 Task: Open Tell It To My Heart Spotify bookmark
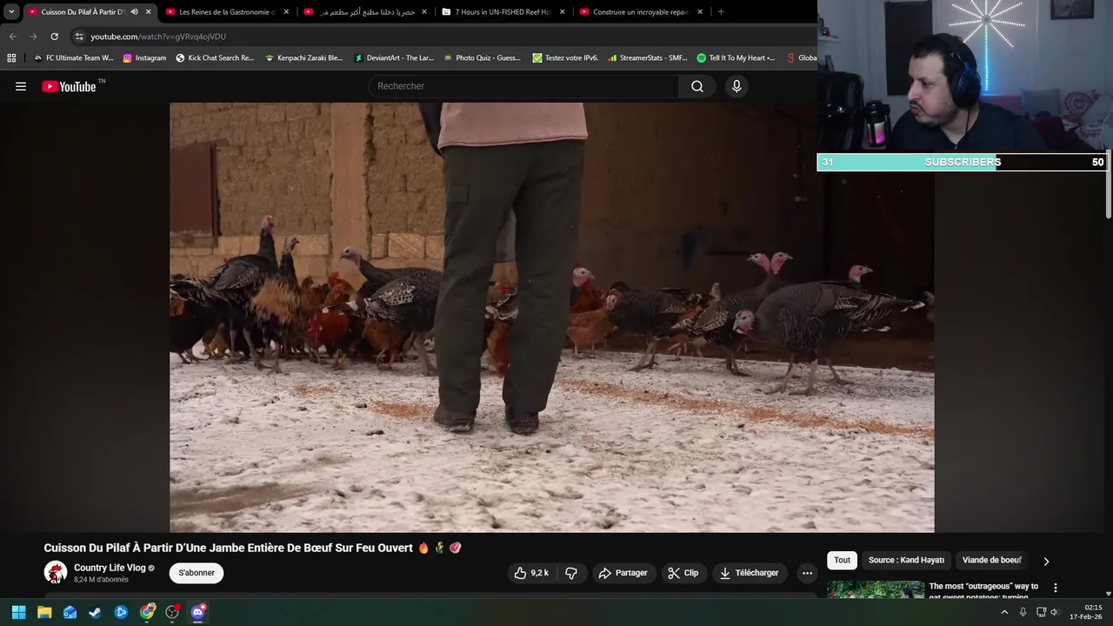point(736,58)
